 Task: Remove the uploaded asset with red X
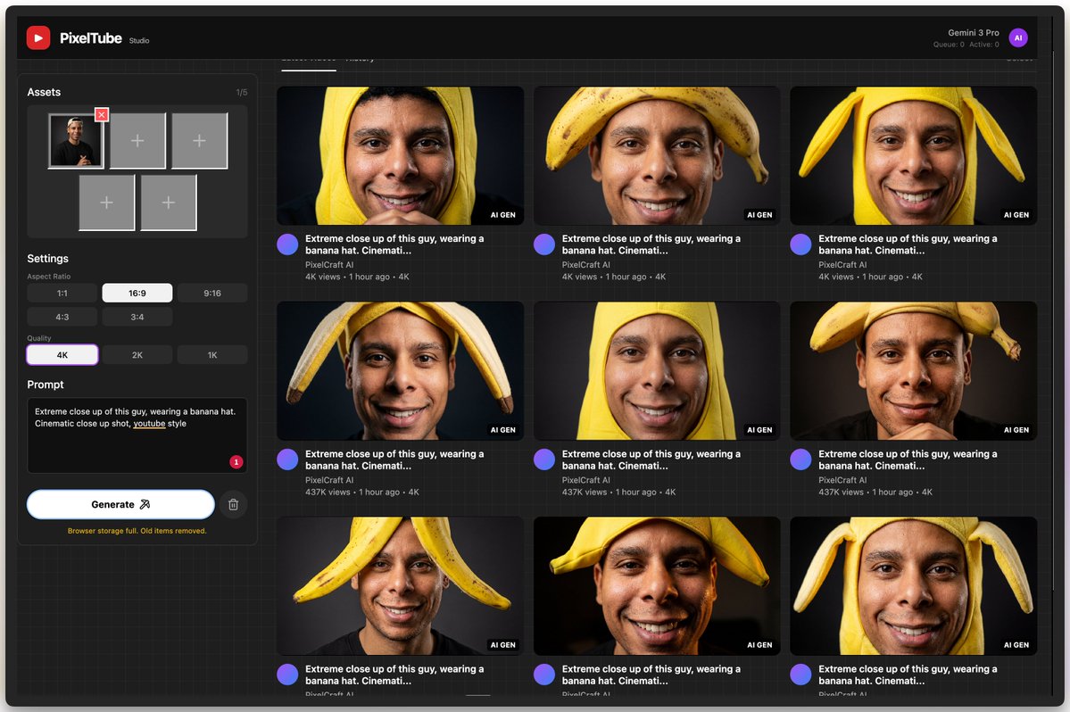coord(102,114)
